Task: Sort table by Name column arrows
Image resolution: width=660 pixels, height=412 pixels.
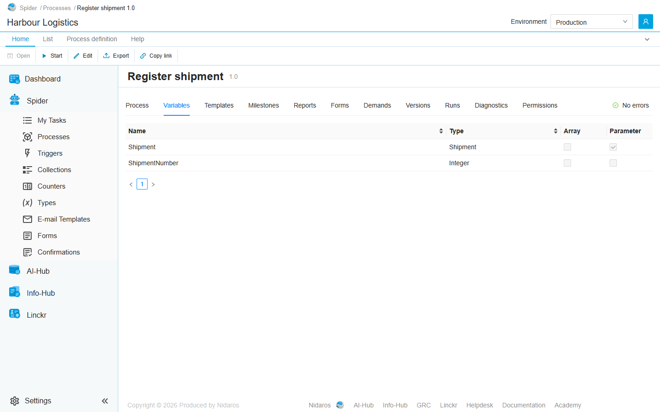Action: click(x=441, y=131)
